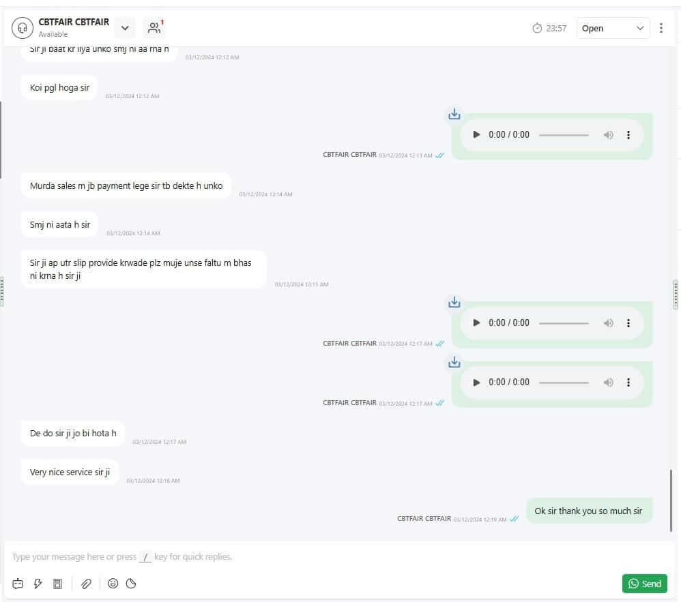Mute the audio below 'Sir ji ap utr slip' message

tap(609, 323)
